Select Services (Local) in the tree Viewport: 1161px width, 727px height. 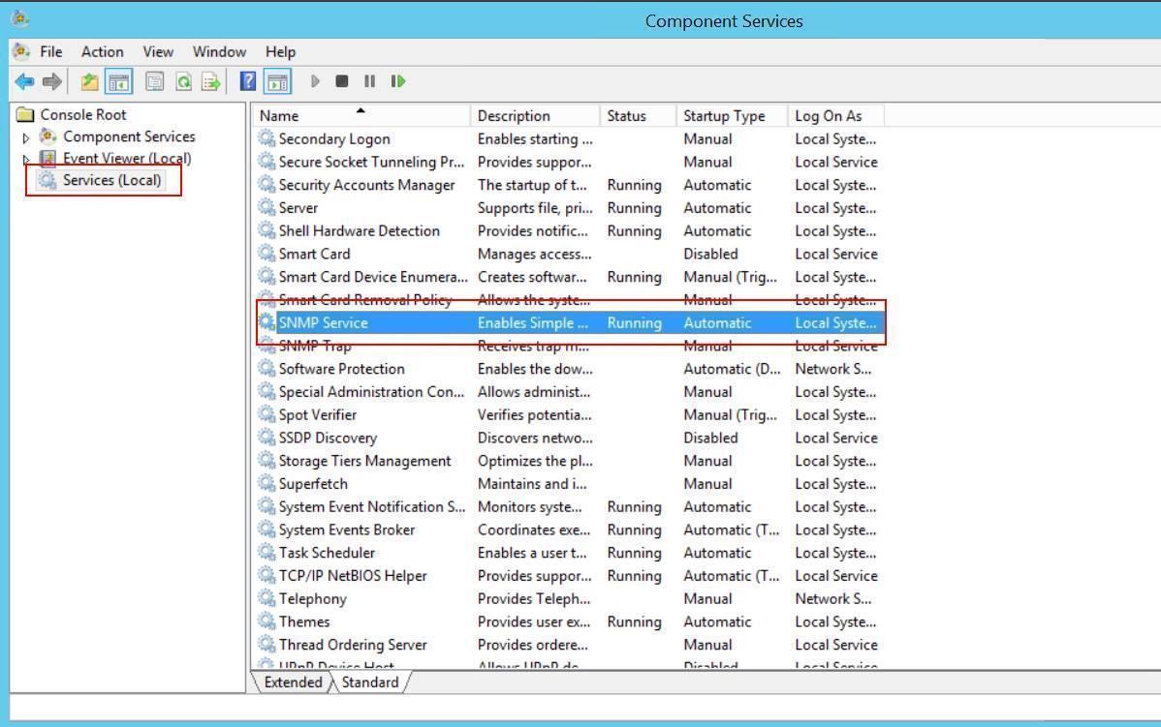coord(111,180)
